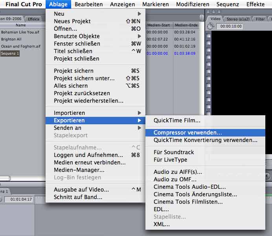Select Projekt sichern
The image size is (272, 236).
[x=96, y=71]
